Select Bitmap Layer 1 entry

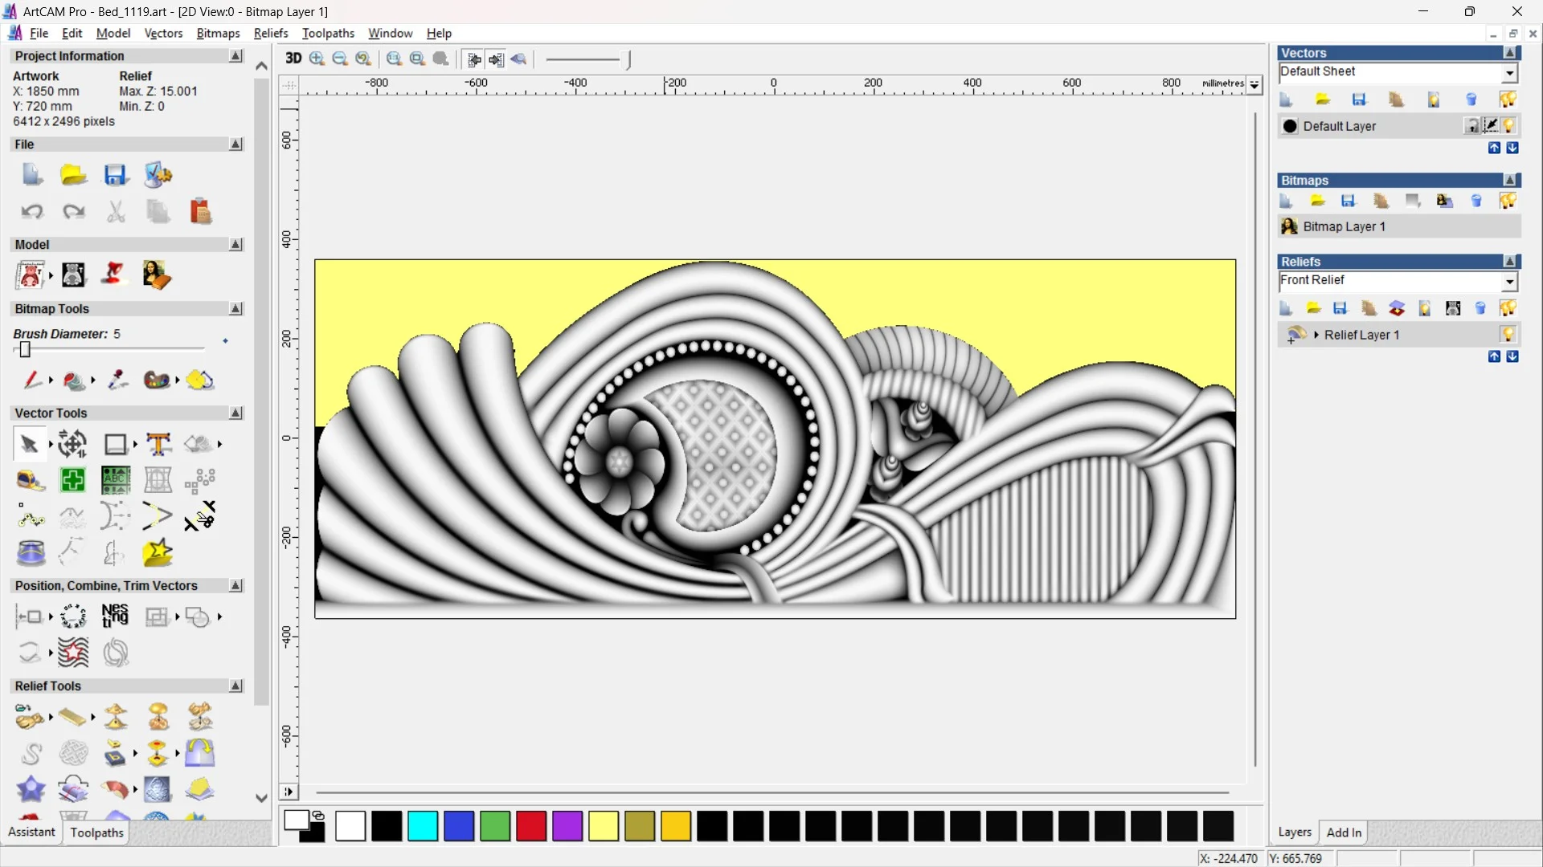pos(1344,226)
